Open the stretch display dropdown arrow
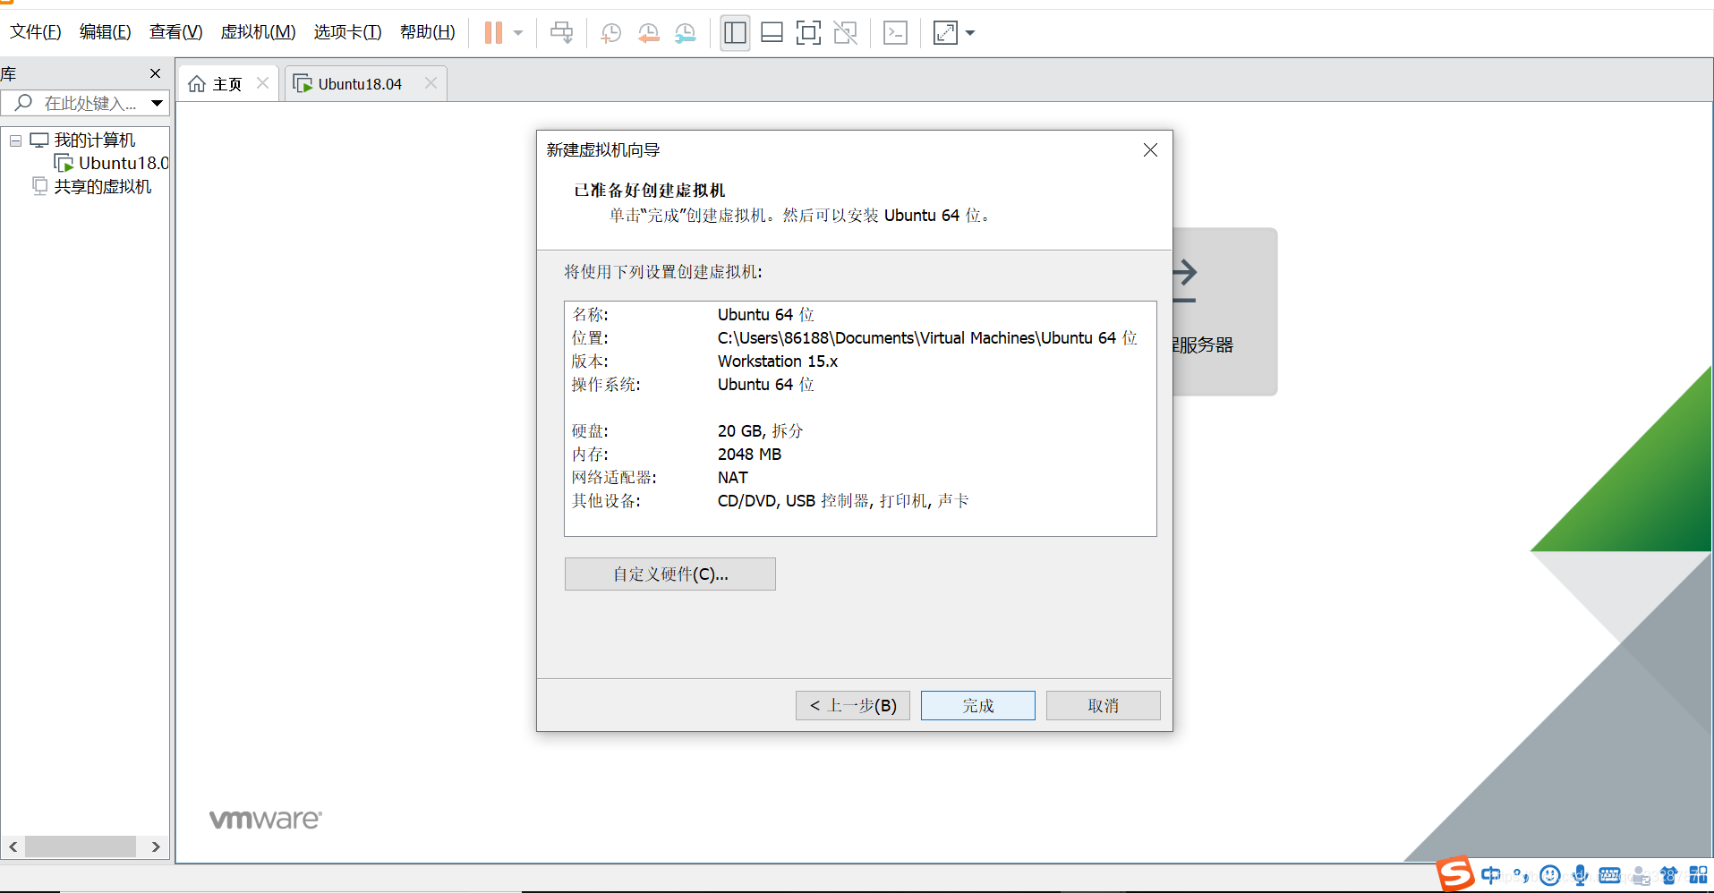Image resolution: width=1714 pixels, height=893 pixels. (x=970, y=33)
